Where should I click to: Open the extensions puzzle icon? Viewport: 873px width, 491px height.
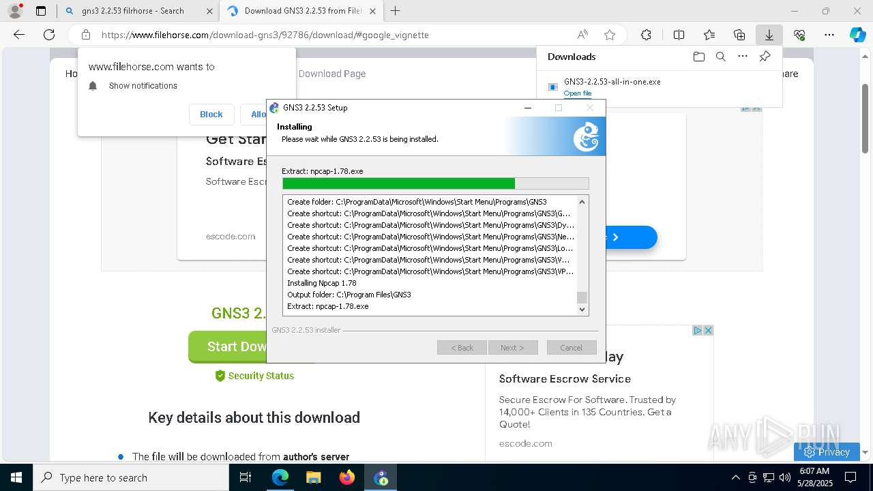(646, 35)
